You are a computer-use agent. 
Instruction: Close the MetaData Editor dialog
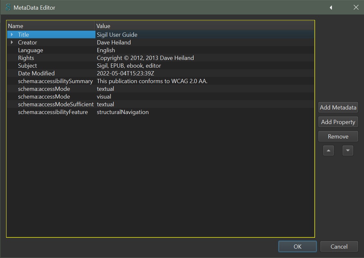(356, 7)
